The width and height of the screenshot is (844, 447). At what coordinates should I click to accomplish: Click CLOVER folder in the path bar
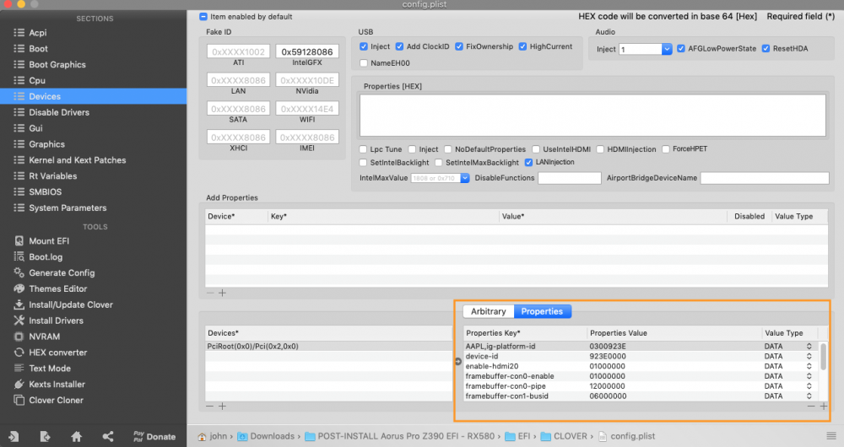[565, 436]
